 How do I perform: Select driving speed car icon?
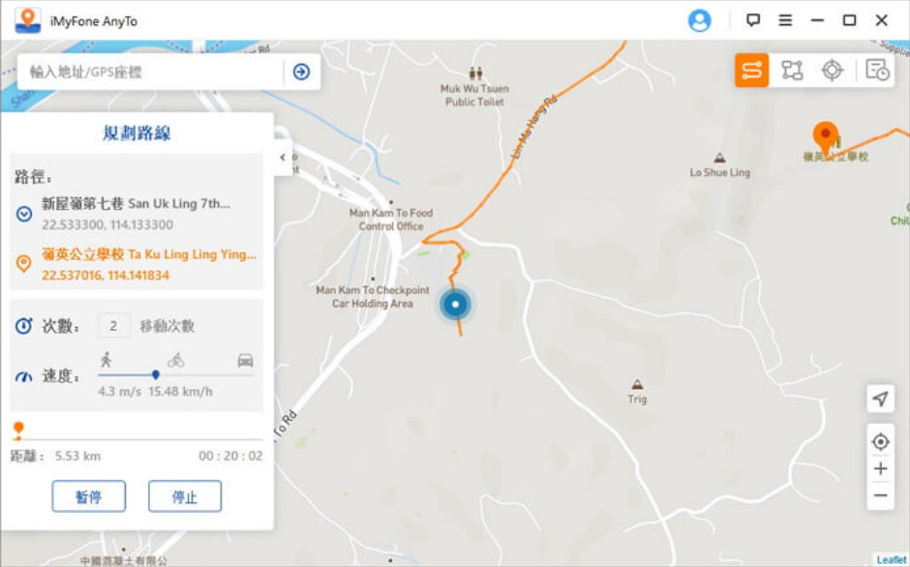point(246,360)
